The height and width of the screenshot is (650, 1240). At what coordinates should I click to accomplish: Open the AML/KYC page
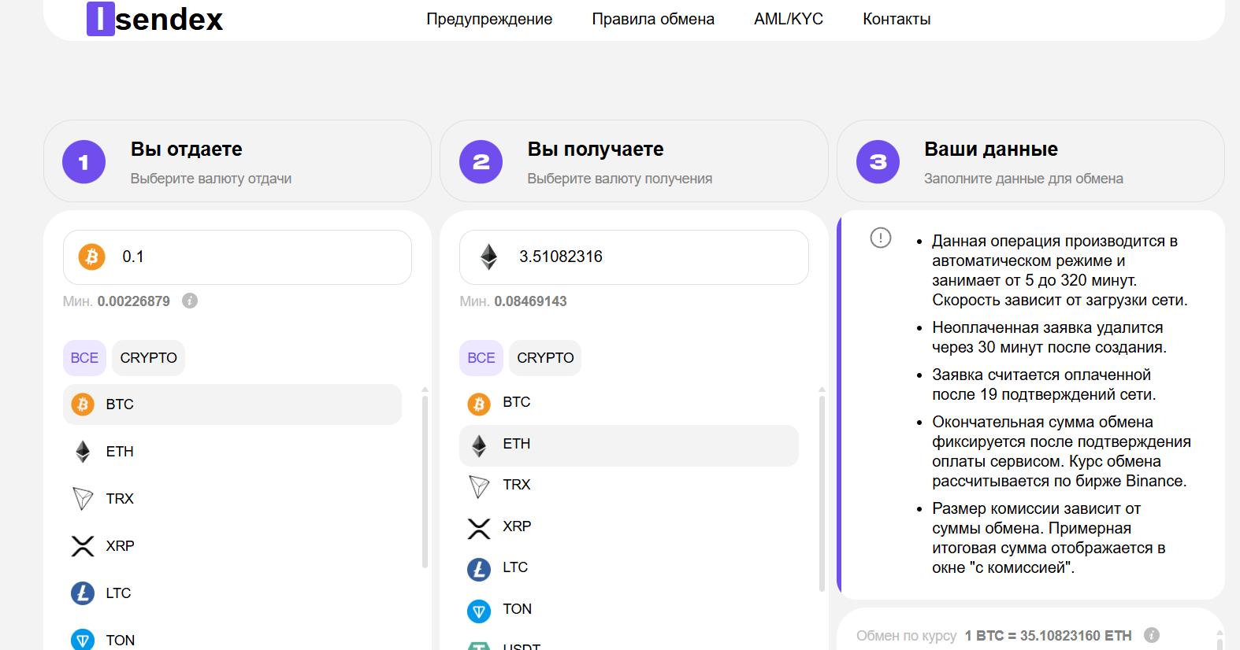click(x=789, y=19)
